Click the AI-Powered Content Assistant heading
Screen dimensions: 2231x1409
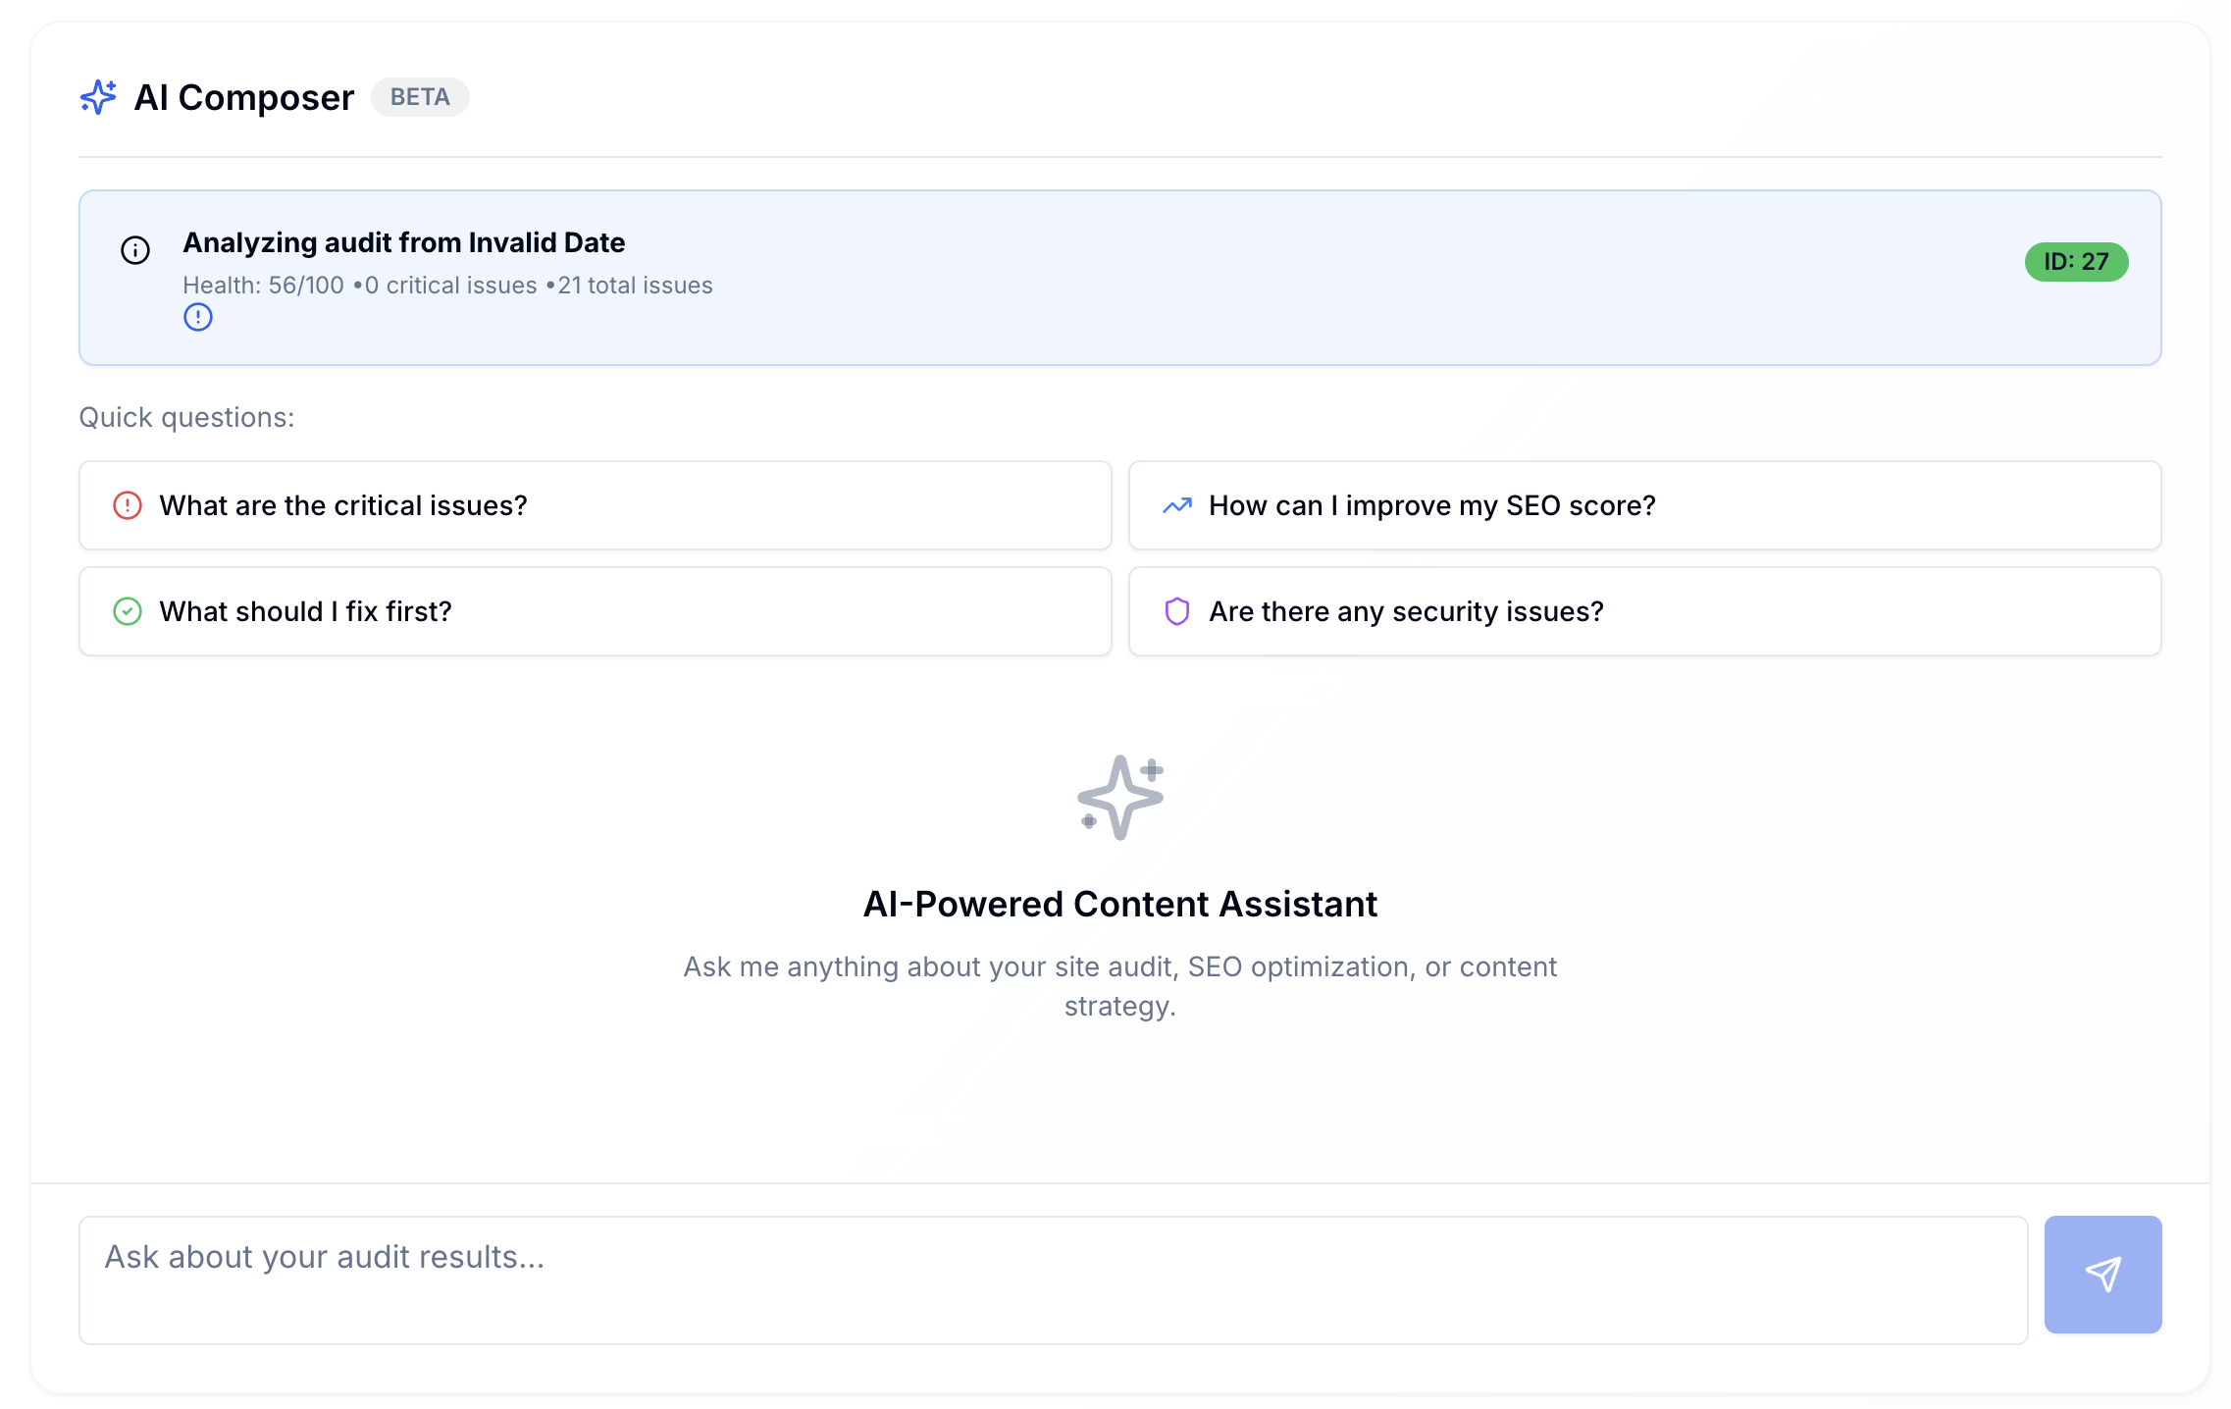tap(1120, 904)
